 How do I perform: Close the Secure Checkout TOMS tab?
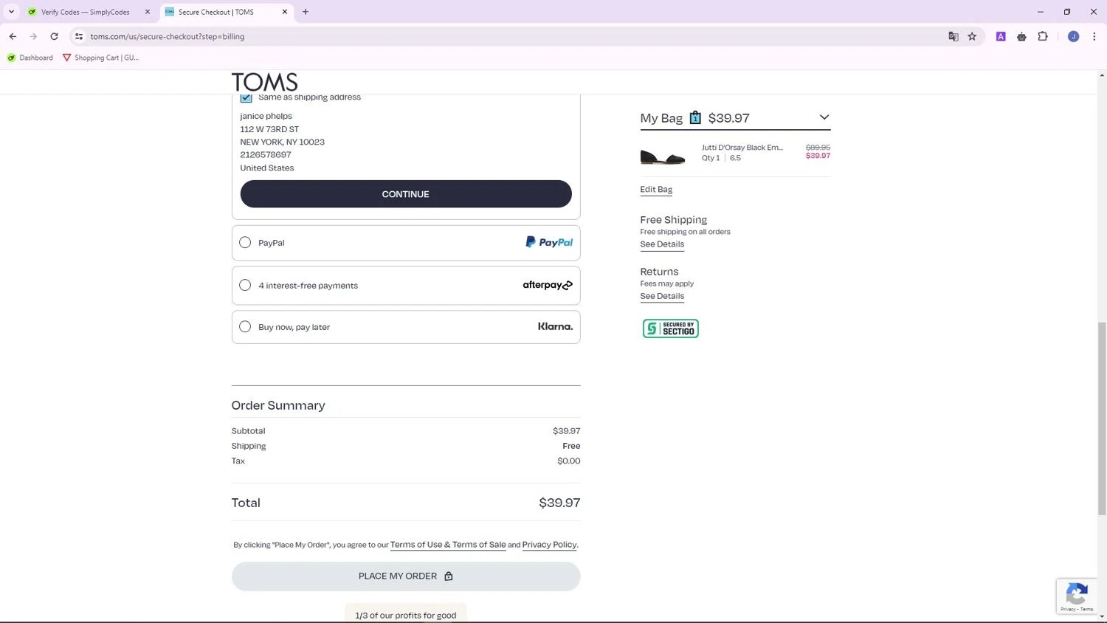tap(285, 12)
